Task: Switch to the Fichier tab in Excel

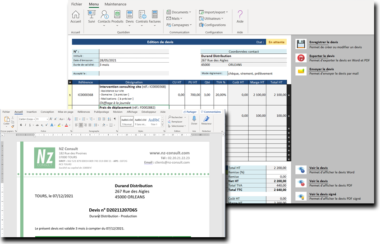Action: click(77, 4)
